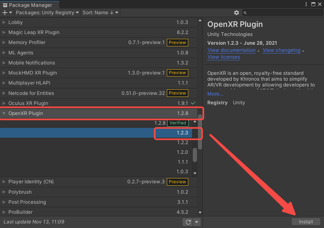The height and width of the screenshot is (228, 324).
Task: Expand the Lobby package versions
Action: coord(4,22)
